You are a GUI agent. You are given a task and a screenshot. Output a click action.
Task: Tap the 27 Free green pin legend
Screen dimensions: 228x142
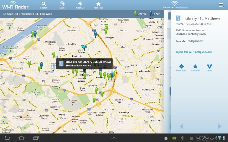click(140, 14)
